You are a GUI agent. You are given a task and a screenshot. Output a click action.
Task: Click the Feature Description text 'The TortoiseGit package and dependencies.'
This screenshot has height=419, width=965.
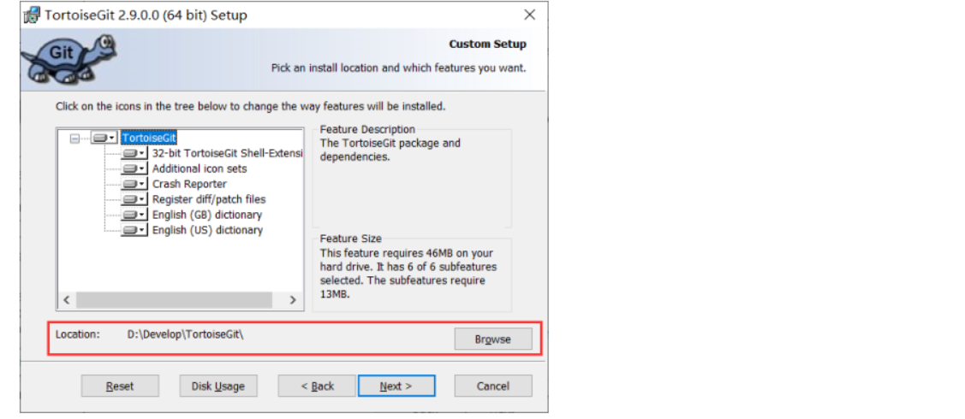tap(390, 150)
